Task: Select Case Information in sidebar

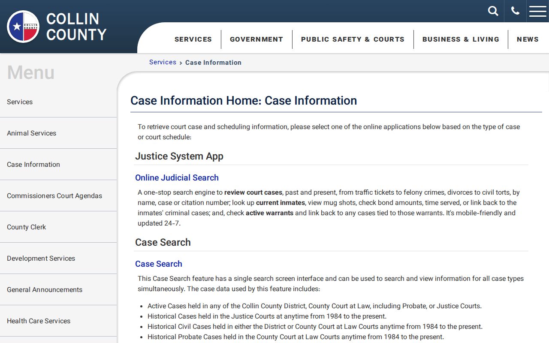Action: point(58,165)
